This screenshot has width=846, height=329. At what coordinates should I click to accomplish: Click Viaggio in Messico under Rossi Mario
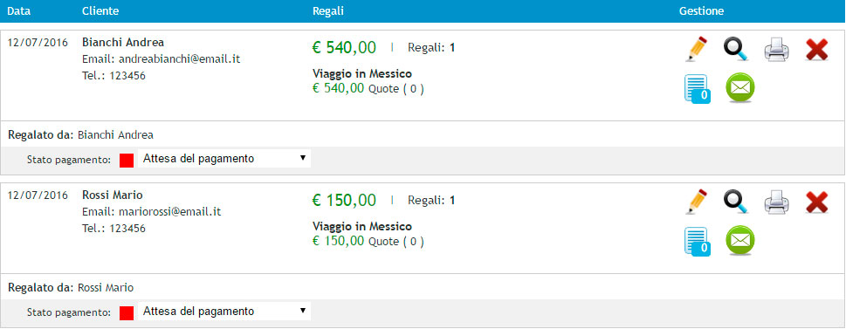pyautogui.click(x=362, y=227)
